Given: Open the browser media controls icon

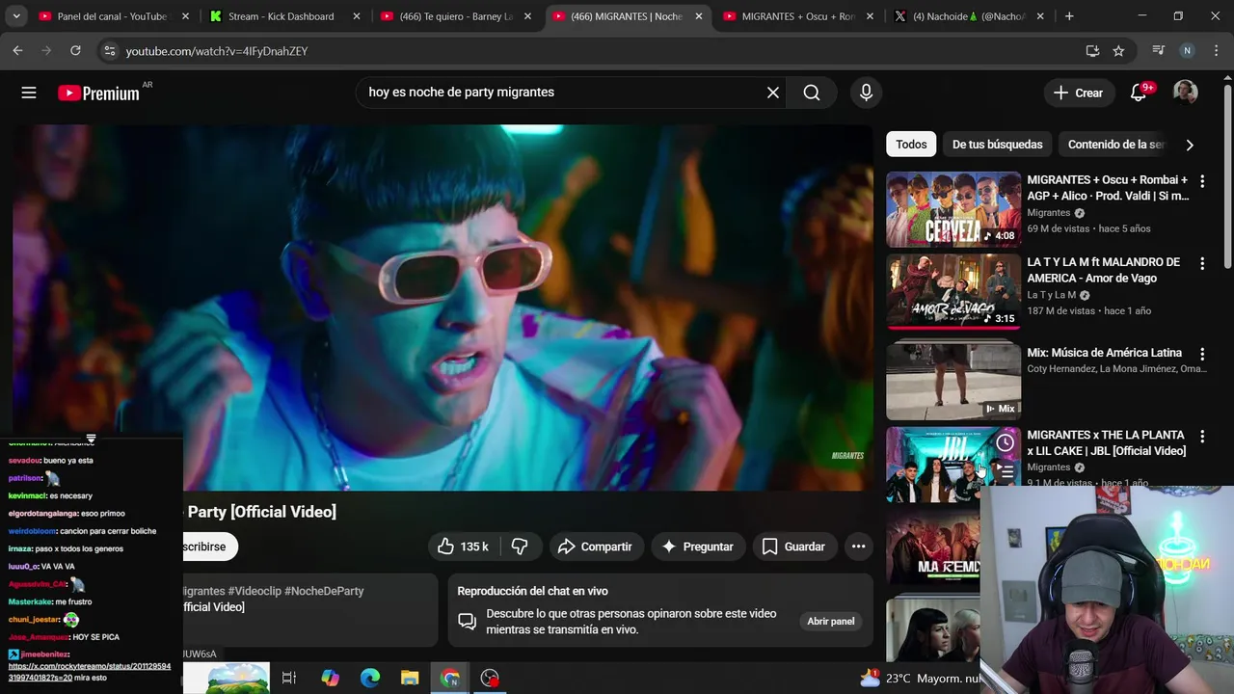Looking at the screenshot, I should coord(1159,50).
